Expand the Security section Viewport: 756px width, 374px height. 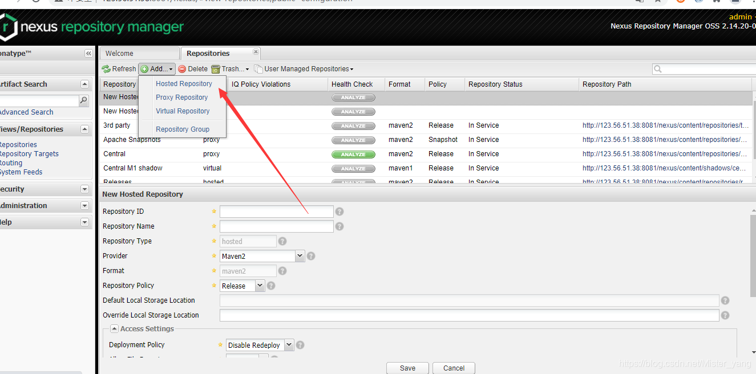coord(85,189)
